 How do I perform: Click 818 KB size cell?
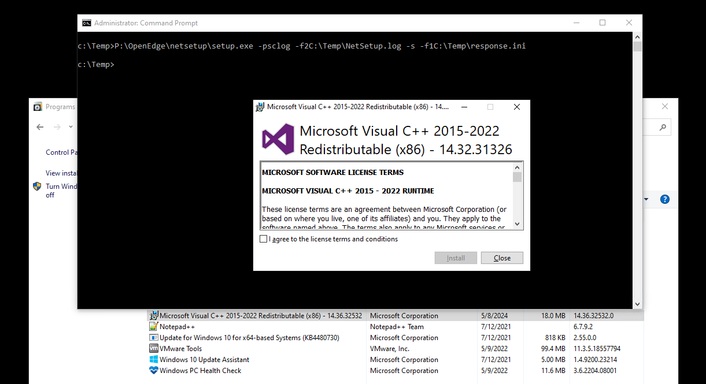click(555, 338)
